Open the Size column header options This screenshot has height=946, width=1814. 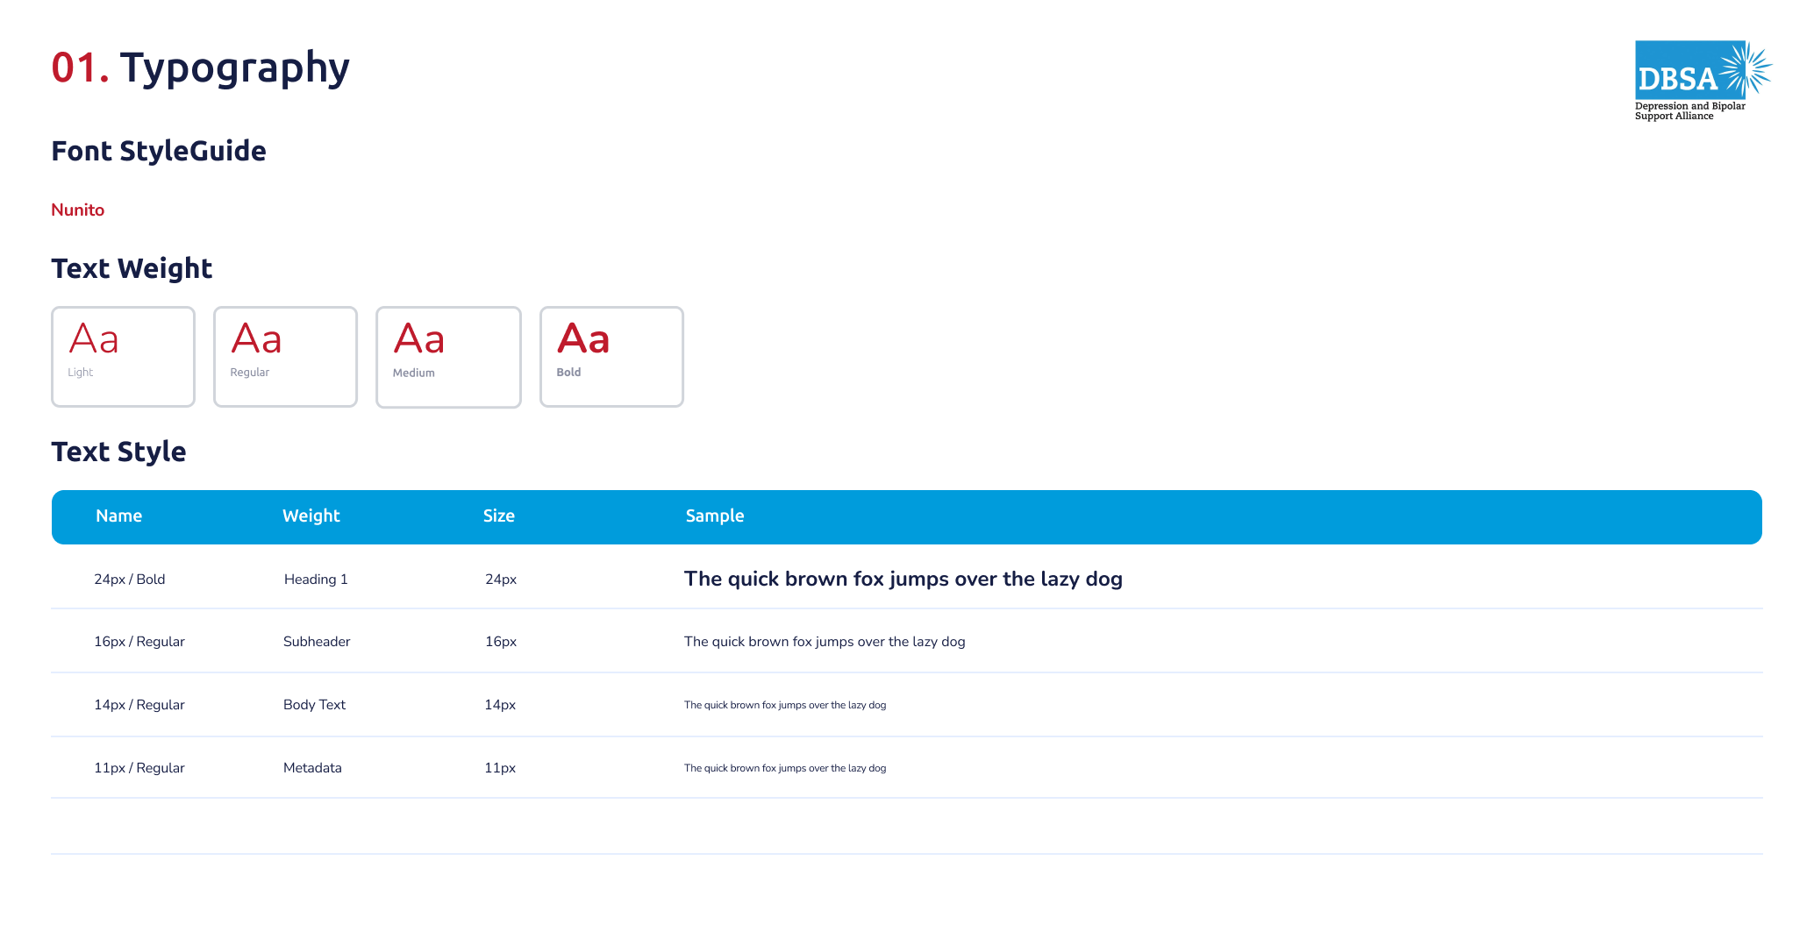click(x=499, y=516)
